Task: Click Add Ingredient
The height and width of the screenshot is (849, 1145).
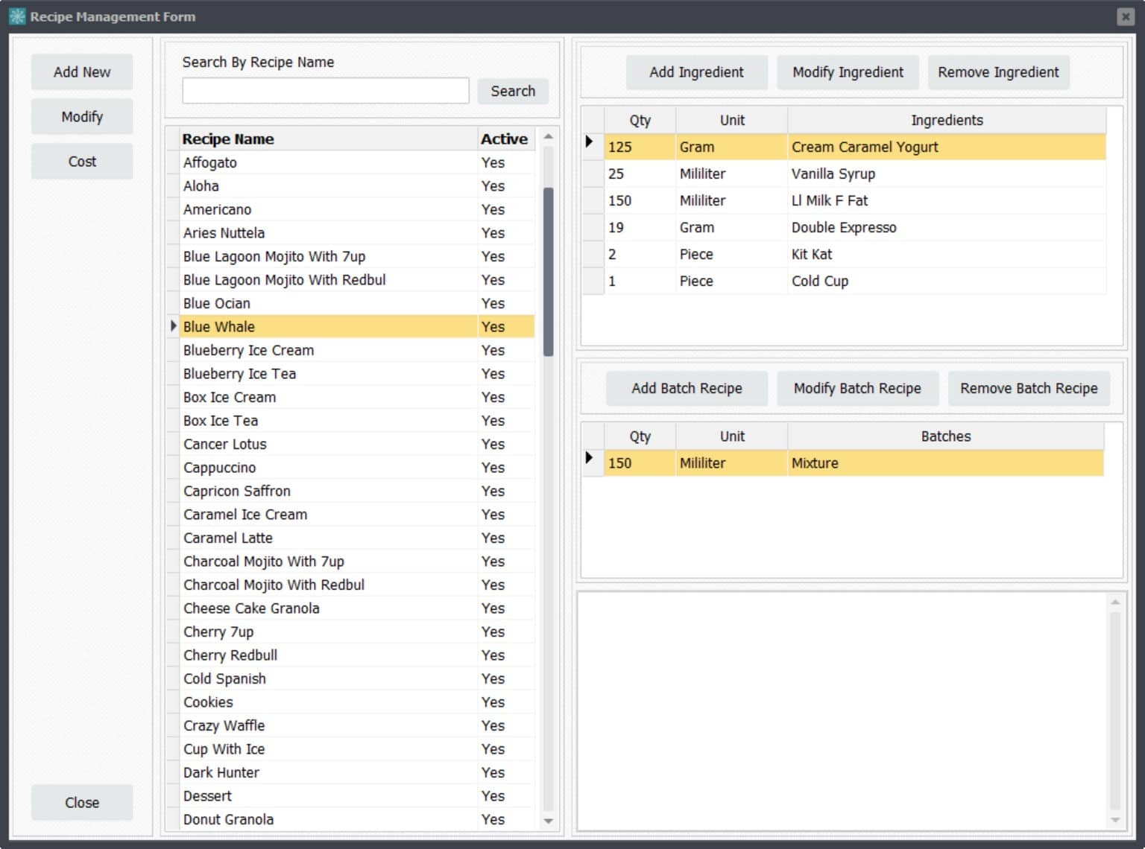Action: (x=696, y=72)
